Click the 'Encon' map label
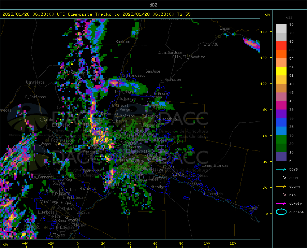The image size is (307, 248). pos(225,28)
